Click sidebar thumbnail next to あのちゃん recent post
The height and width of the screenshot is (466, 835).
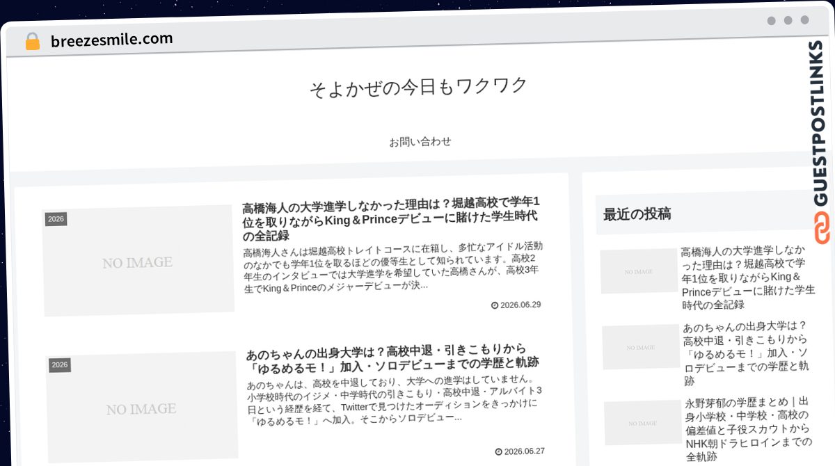click(x=641, y=347)
